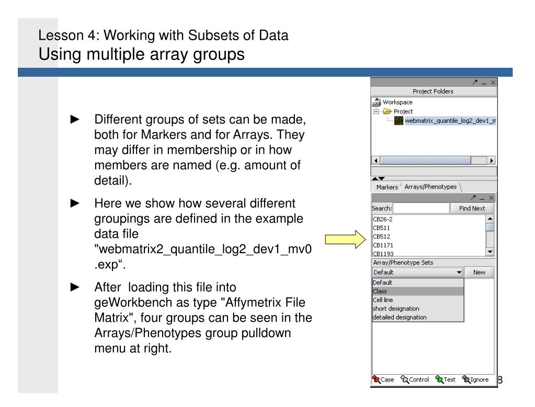The height and width of the screenshot is (407, 535).
Task: Minimize the Project Folders panel
Action: (x=484, y=82)
